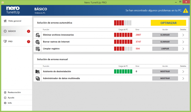Click the yellow warning triangle icon

[185, 11]
